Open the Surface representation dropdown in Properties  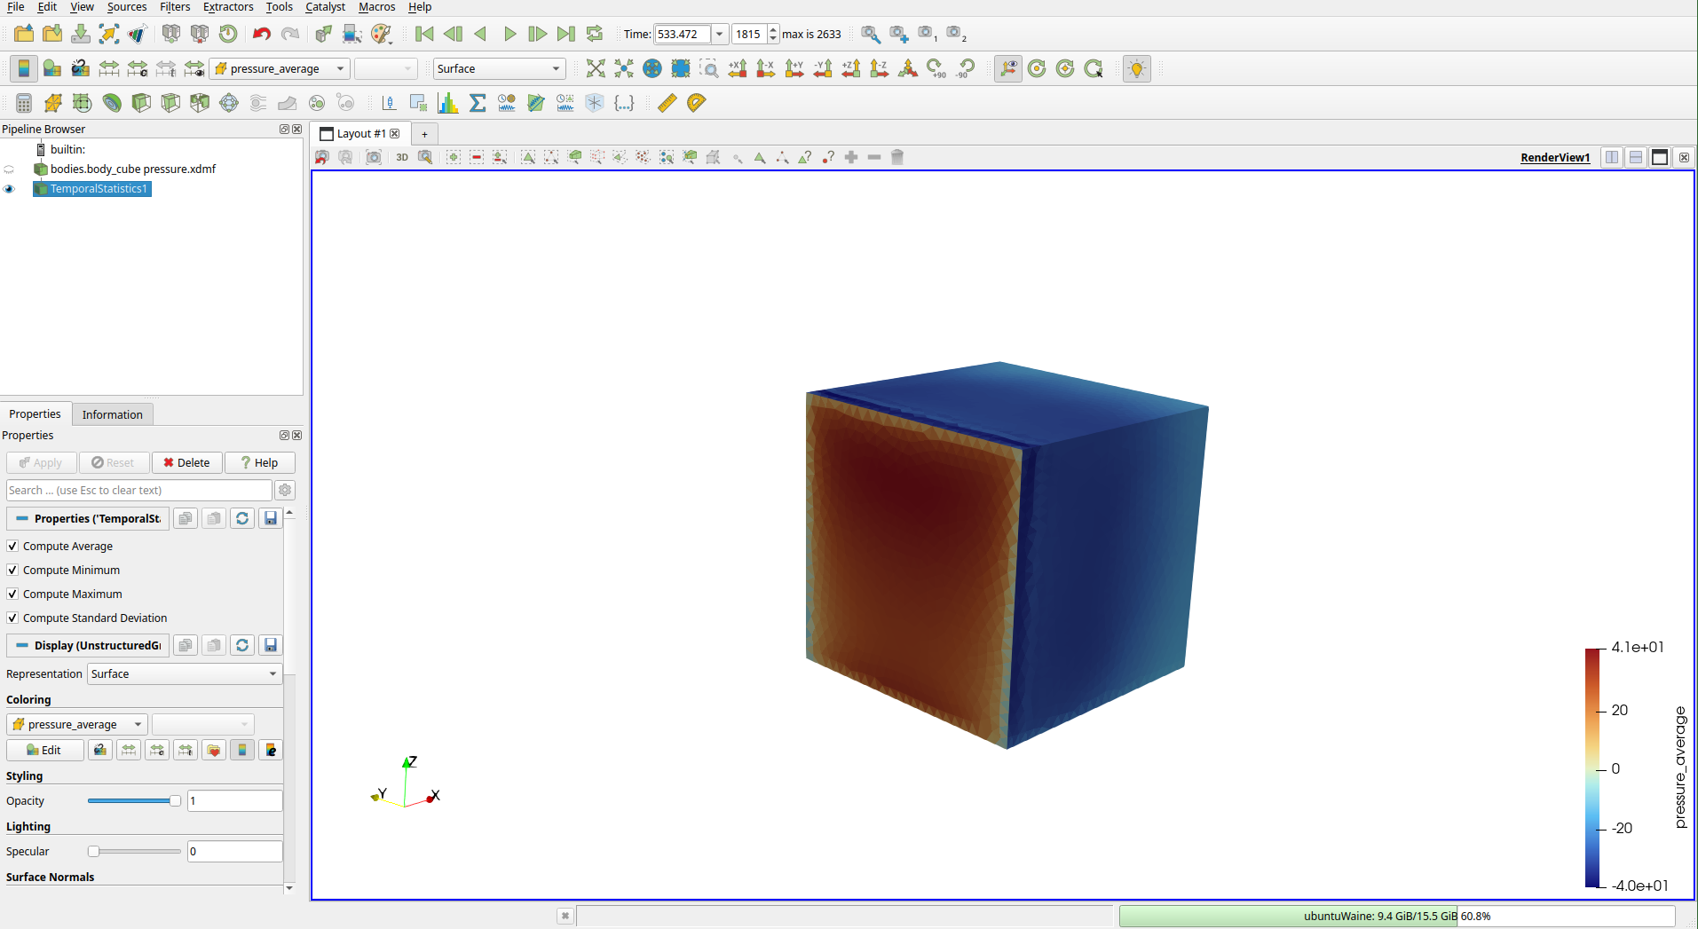185,673
